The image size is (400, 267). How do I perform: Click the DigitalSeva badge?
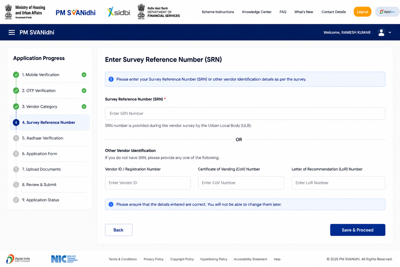pyautogui.click(x=387, y=12)
